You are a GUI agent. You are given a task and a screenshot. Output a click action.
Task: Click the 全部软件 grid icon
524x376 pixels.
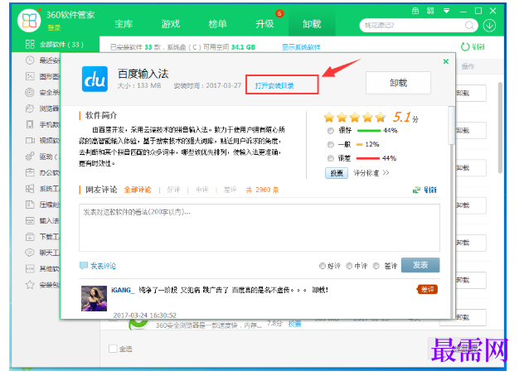[x=30, y=44]
